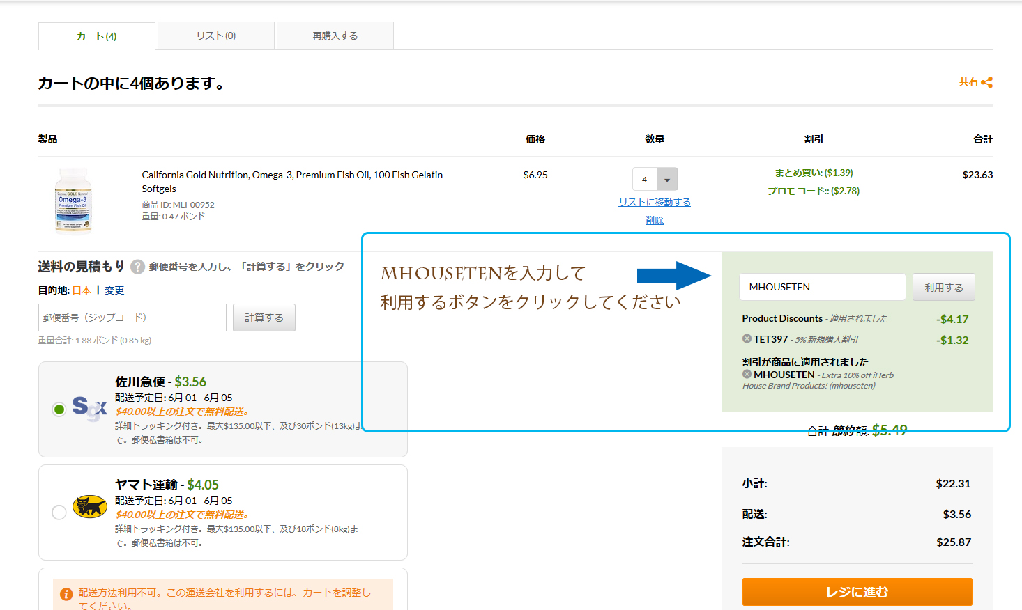Click the 商品 ID: MLI-00952 text
This screenshot has width=1022, height=610.
tap(178, 205)
